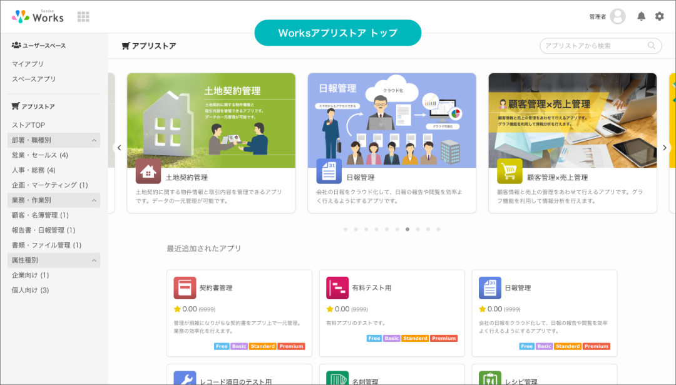
Task: Show 企業向け (1) apps
Action: click(x=30, y=275)
